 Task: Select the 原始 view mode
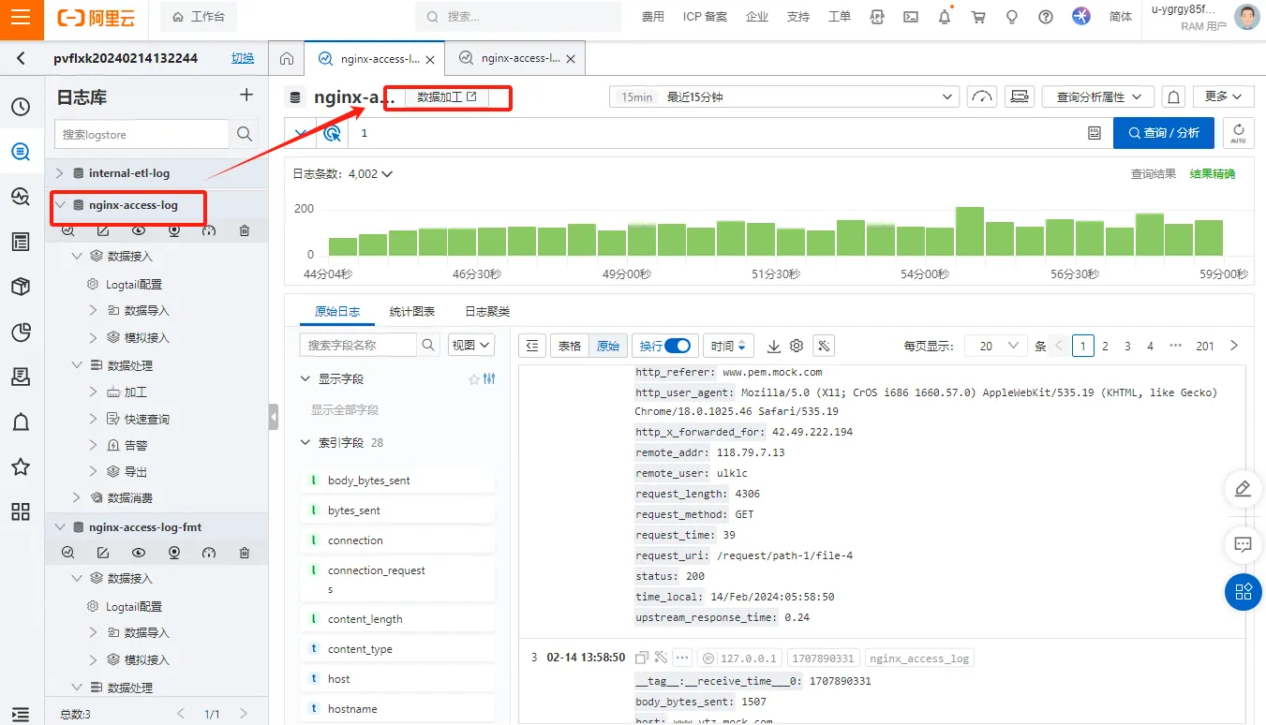pyautogui.click(x=608, y=346)
